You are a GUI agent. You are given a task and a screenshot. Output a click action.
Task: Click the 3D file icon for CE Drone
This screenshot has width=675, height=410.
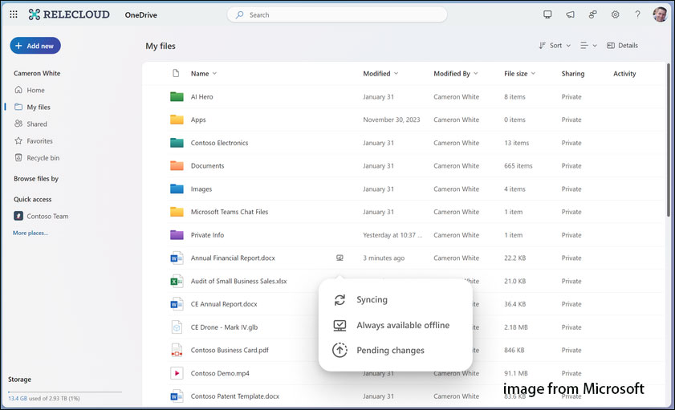pyautogui.click(x=177, y=327)
